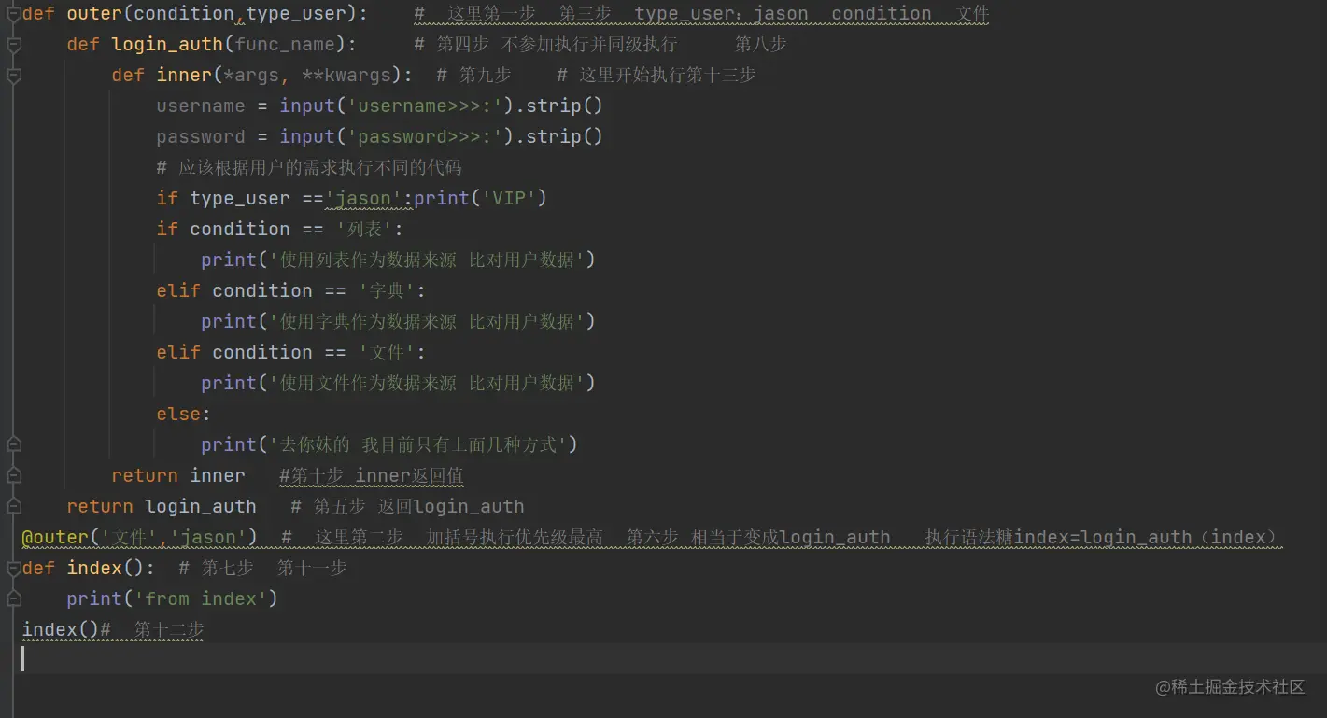
Task: Click the string '使用列表作为数据来源 比对用户数据'
Action: tap(426, 260)
